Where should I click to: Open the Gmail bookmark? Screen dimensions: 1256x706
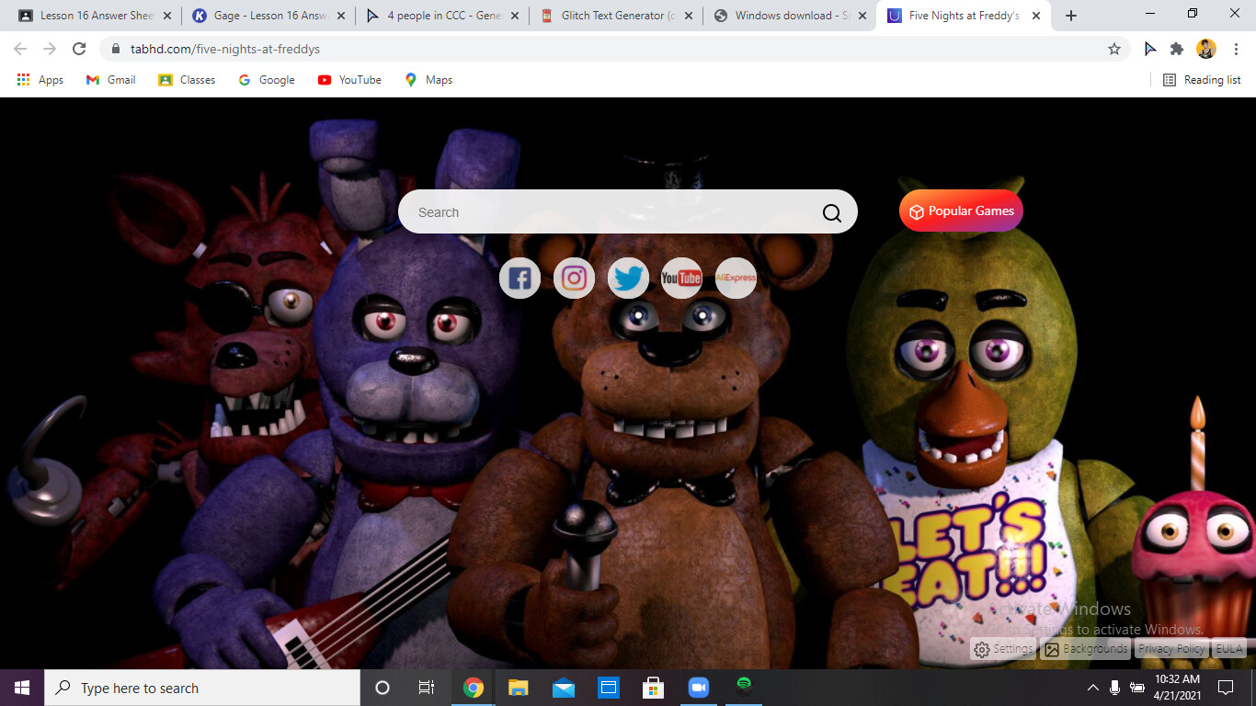point(111,80)
